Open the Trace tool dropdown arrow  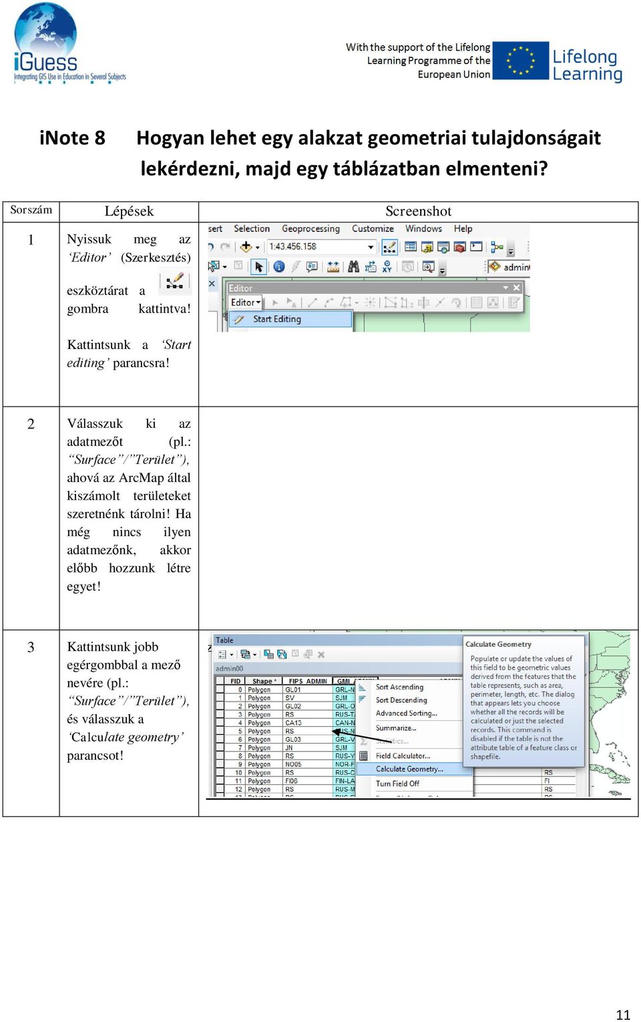pyautogui.click(x=357, y=303)
